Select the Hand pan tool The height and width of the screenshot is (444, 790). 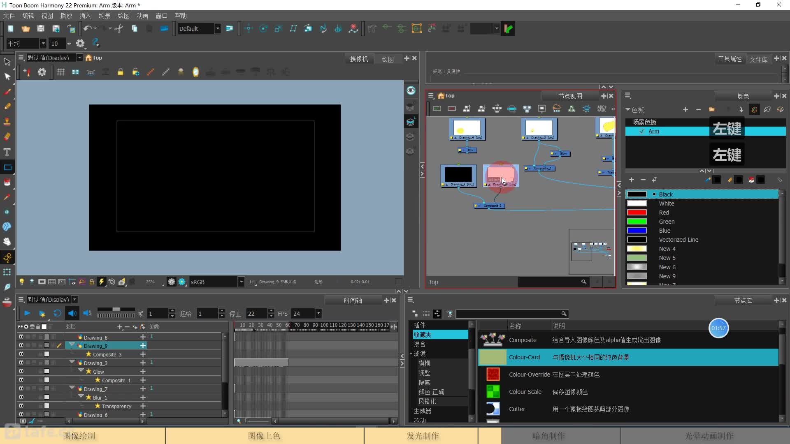coord(7,242)
